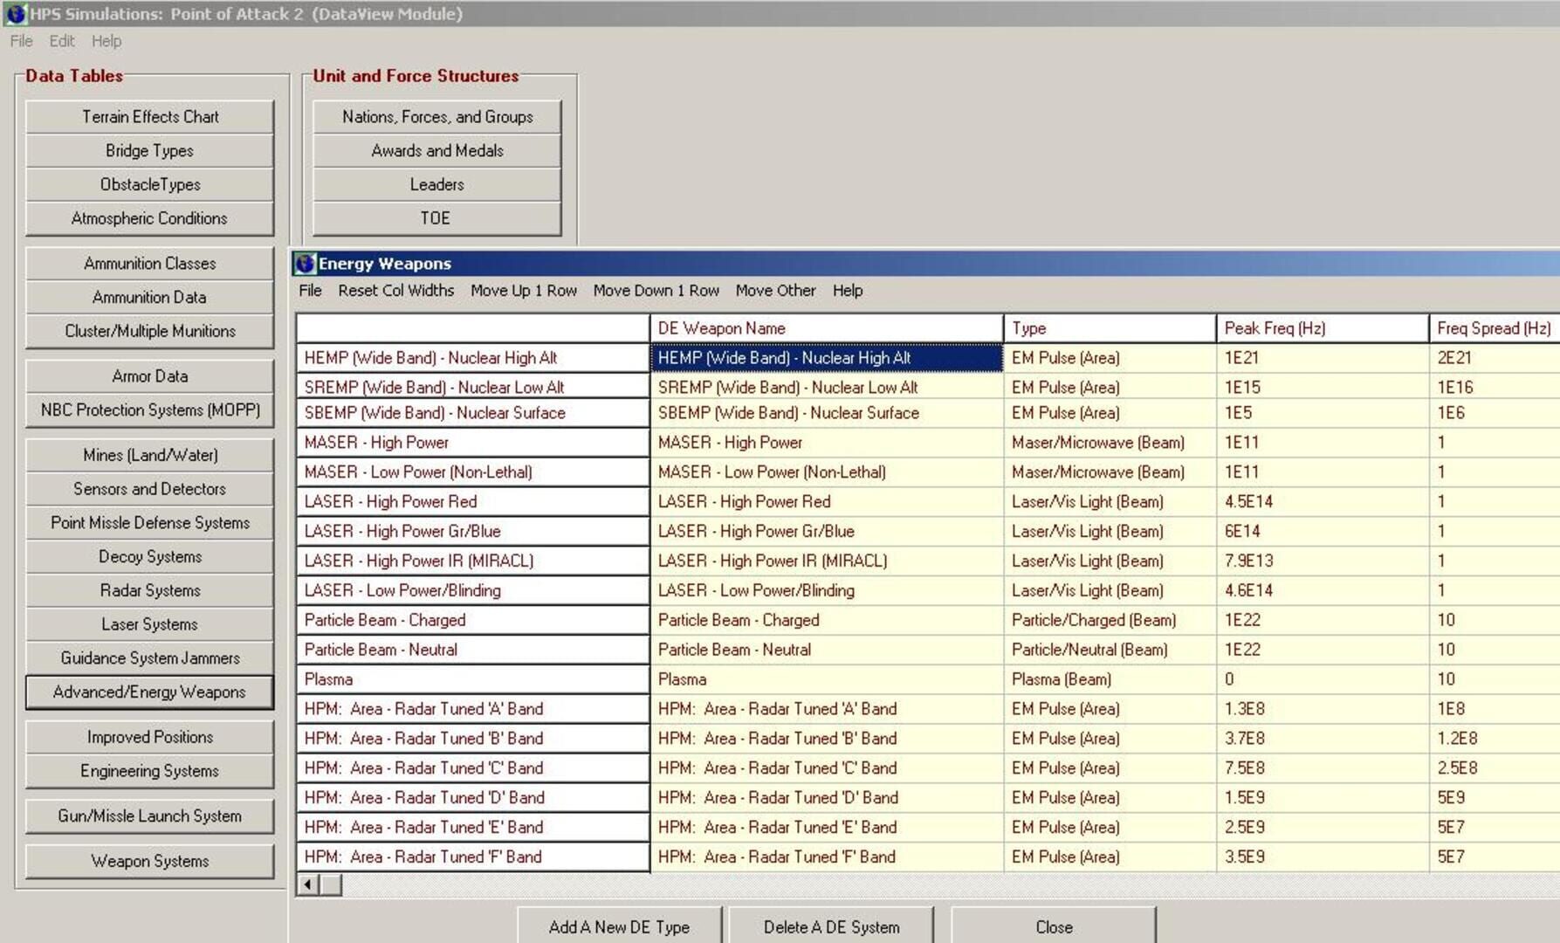Open the File menu in Energy Weapons
The image size is (1560, 943).
pyautogui.click(x=310, y=290)
